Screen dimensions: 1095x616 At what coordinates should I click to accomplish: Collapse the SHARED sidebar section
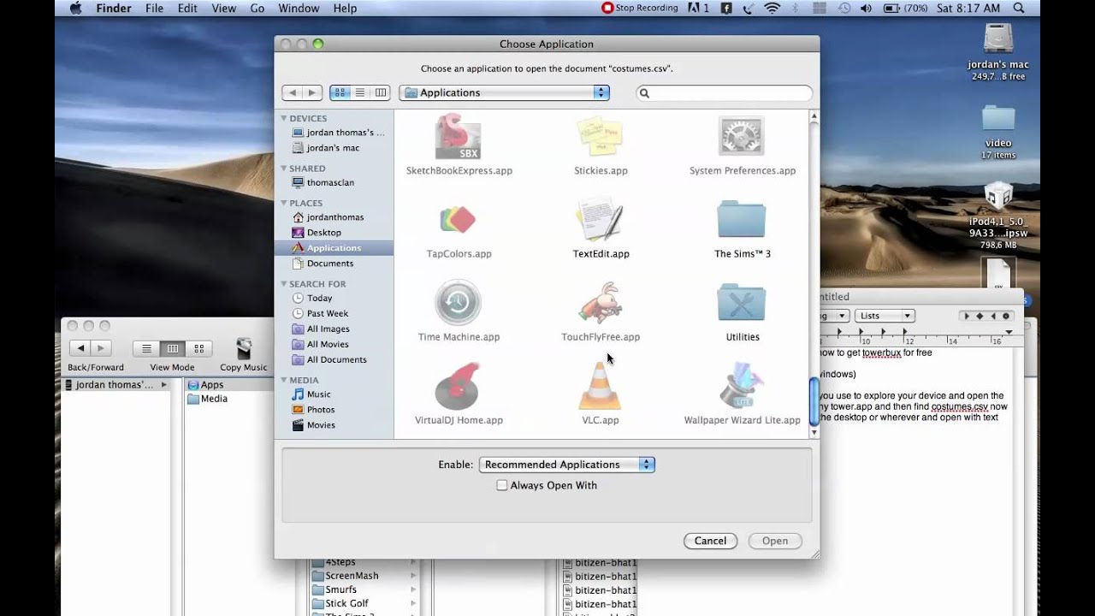[284, 169]
